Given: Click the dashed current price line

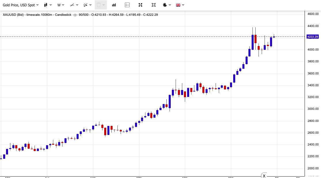Looking at the screenshot, I should [x=144, y=37].
